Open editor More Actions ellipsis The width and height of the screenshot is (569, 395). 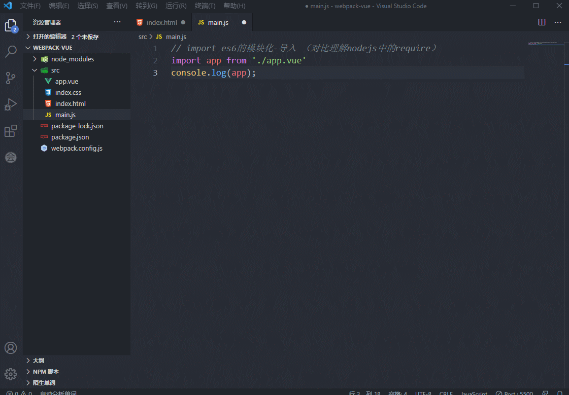[558, 22]
